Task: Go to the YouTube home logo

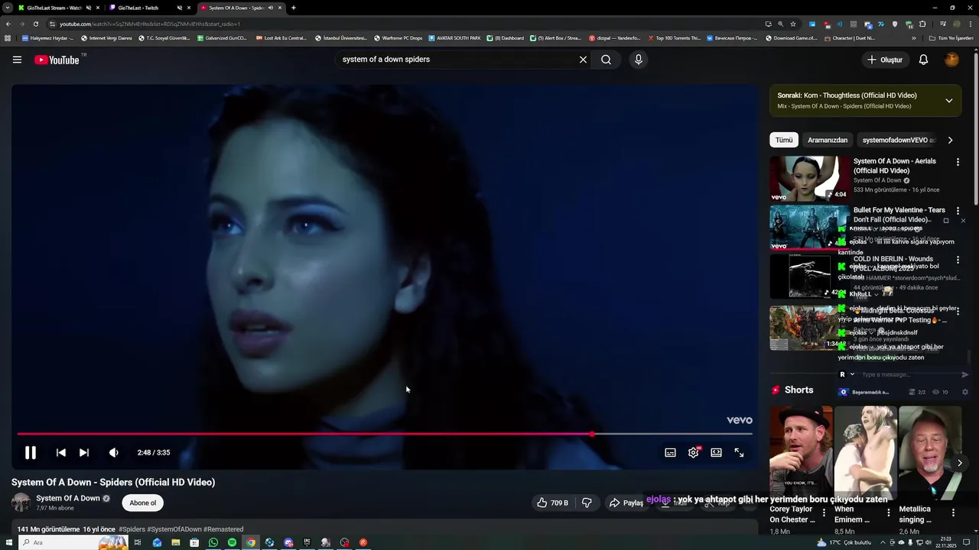Action: tap(57, 60)
